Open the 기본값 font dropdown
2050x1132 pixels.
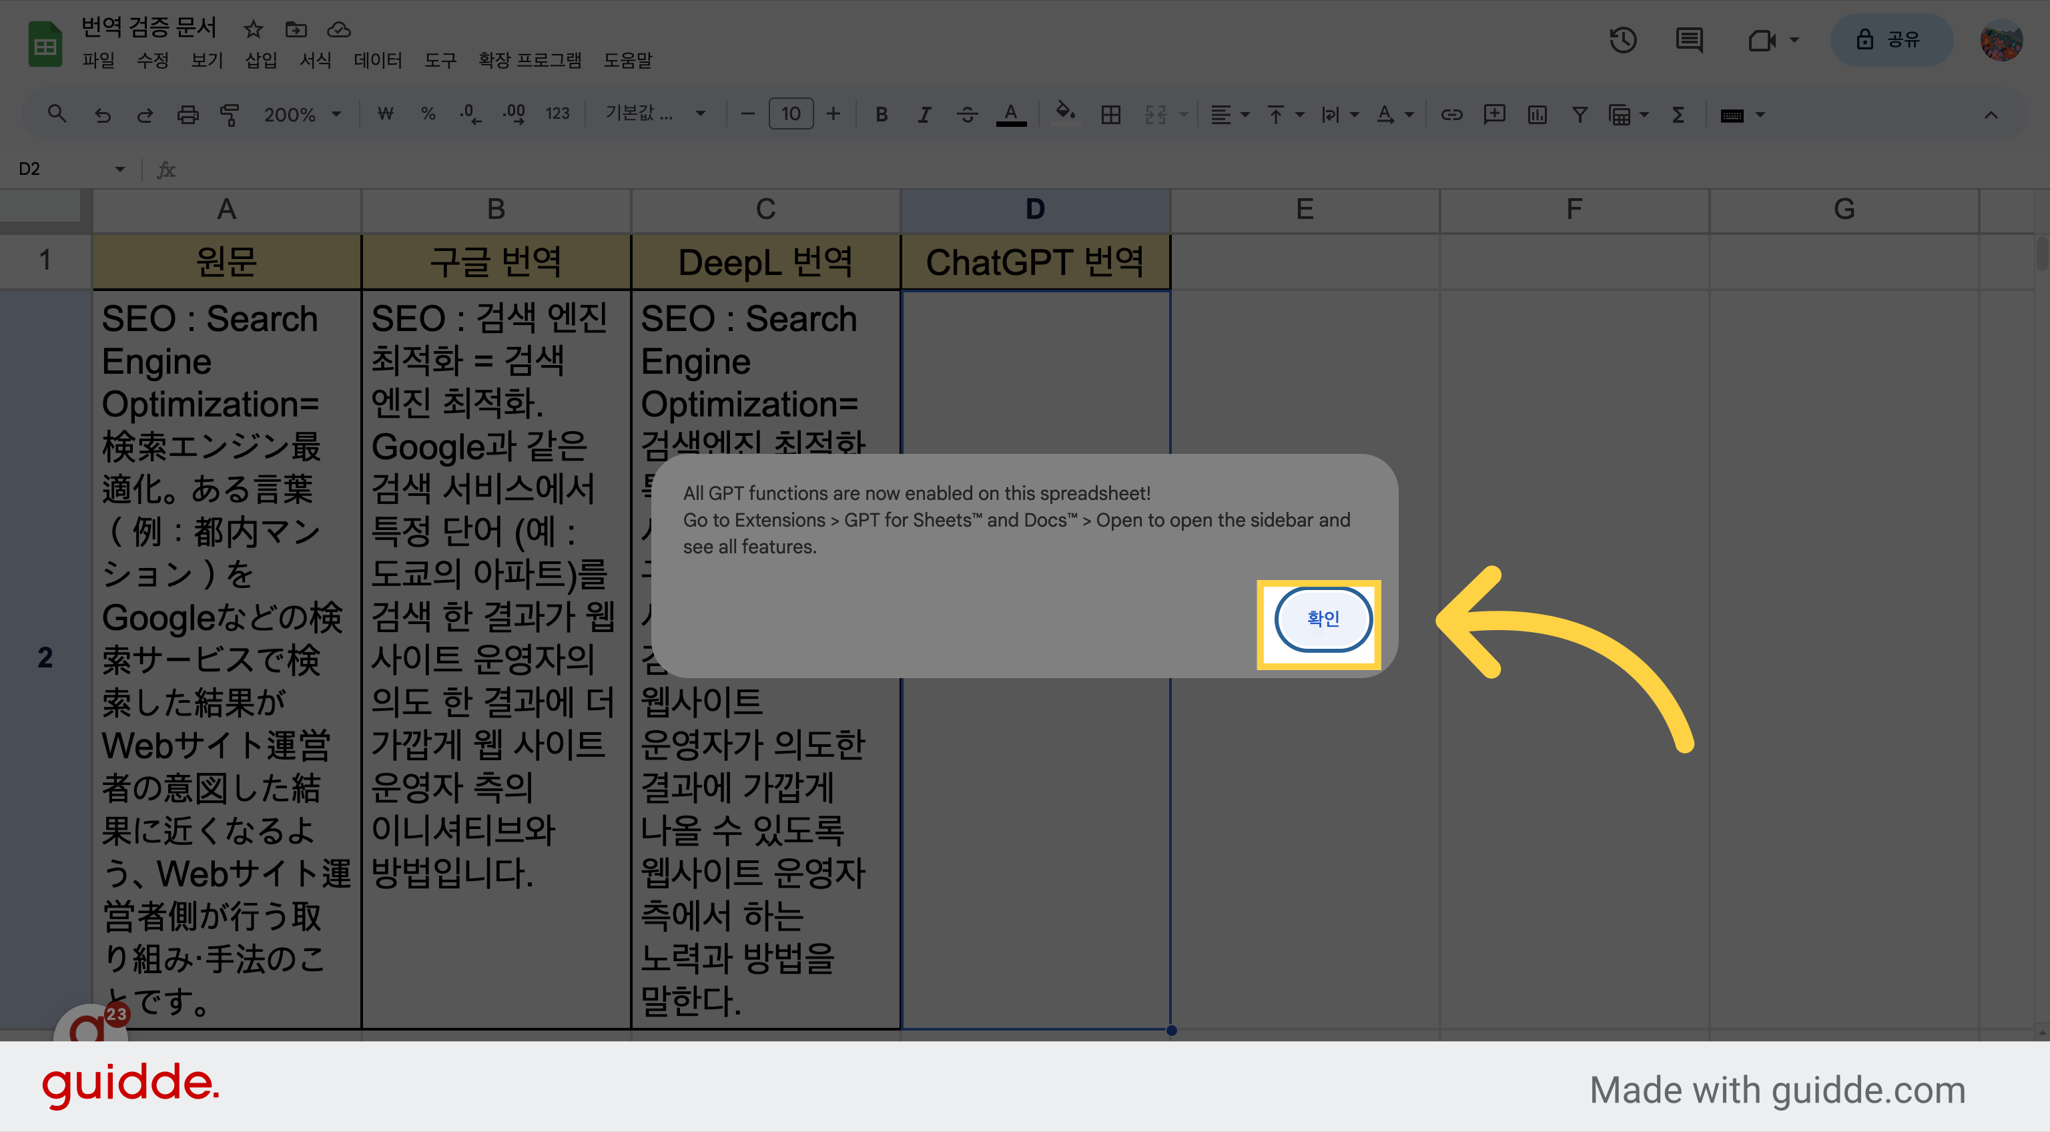[x=655, y=115]
